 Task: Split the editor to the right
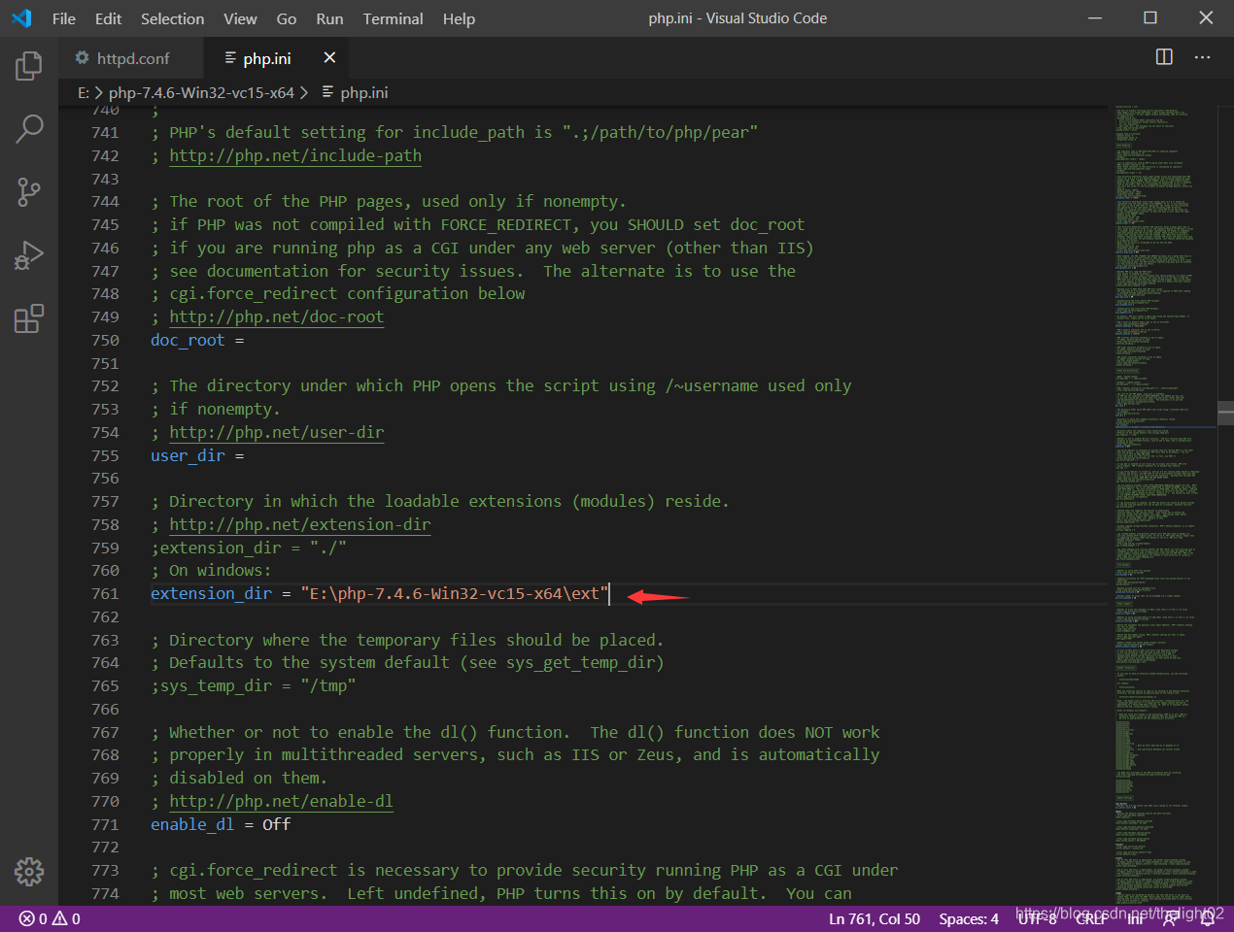click(1164, 57)
